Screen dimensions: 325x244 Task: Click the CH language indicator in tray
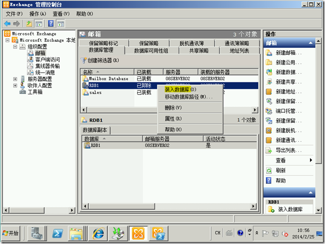[x=218, y=233]
